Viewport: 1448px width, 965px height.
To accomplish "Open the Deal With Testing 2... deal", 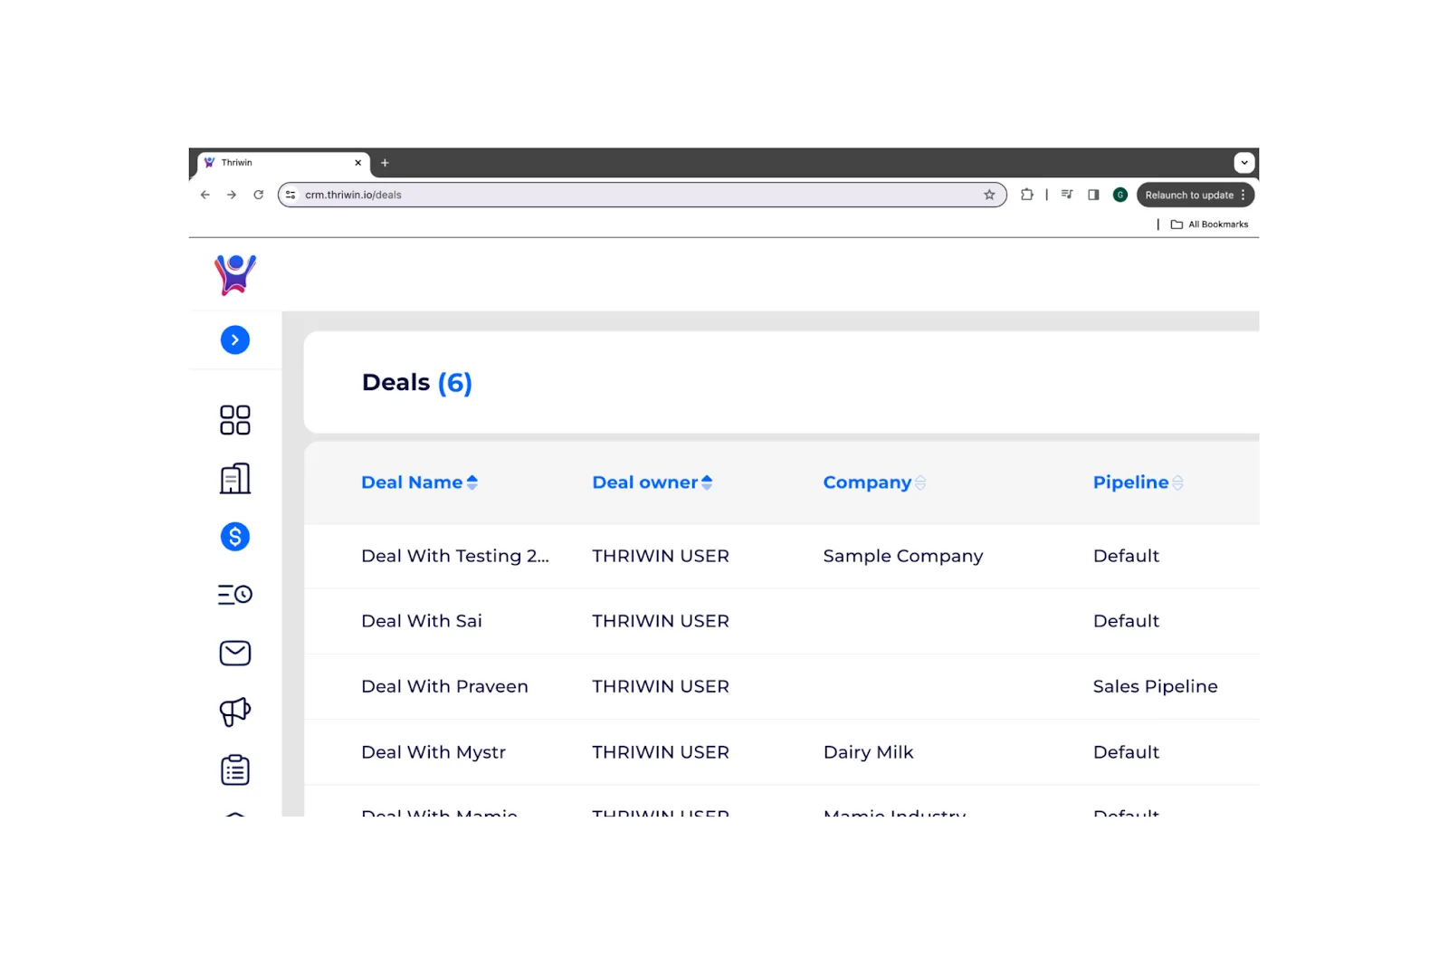I will pos(455,556).
